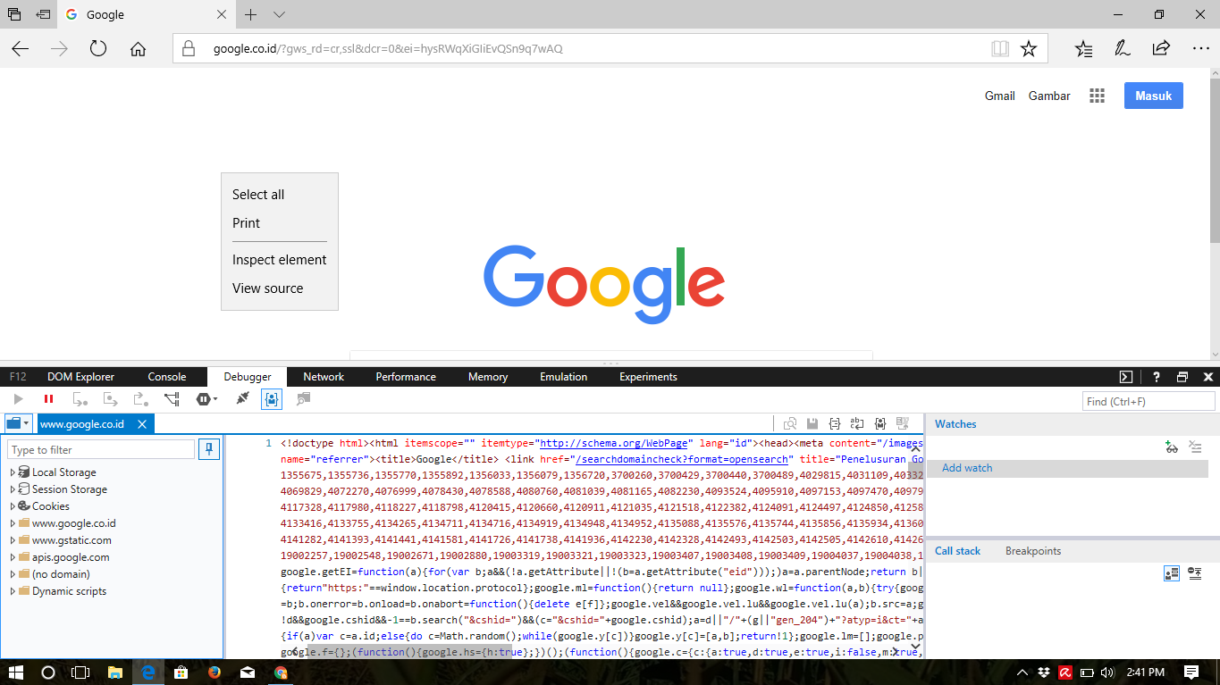1220x685 pixels.
Task: Click the Continue (play) debugger button
Action: point(18,399)
